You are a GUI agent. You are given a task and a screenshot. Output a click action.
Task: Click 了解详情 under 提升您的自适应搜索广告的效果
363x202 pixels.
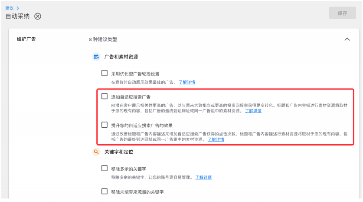point(216,139)
